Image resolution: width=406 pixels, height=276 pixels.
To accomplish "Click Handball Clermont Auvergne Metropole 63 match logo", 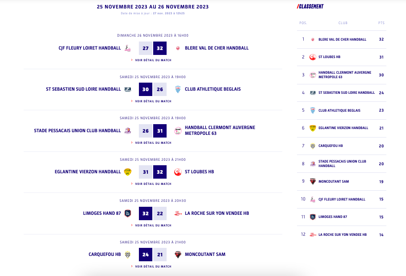I will (178, 131).
